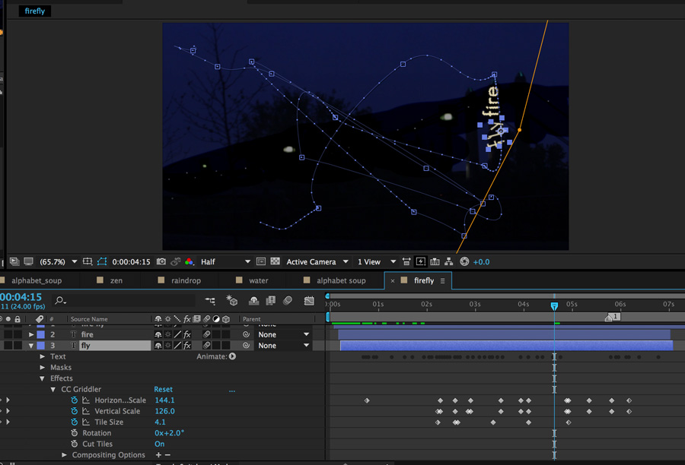685x465 pixels.
Task: Toggle the fx switch on the fly layer
Action: pos(186,345)
